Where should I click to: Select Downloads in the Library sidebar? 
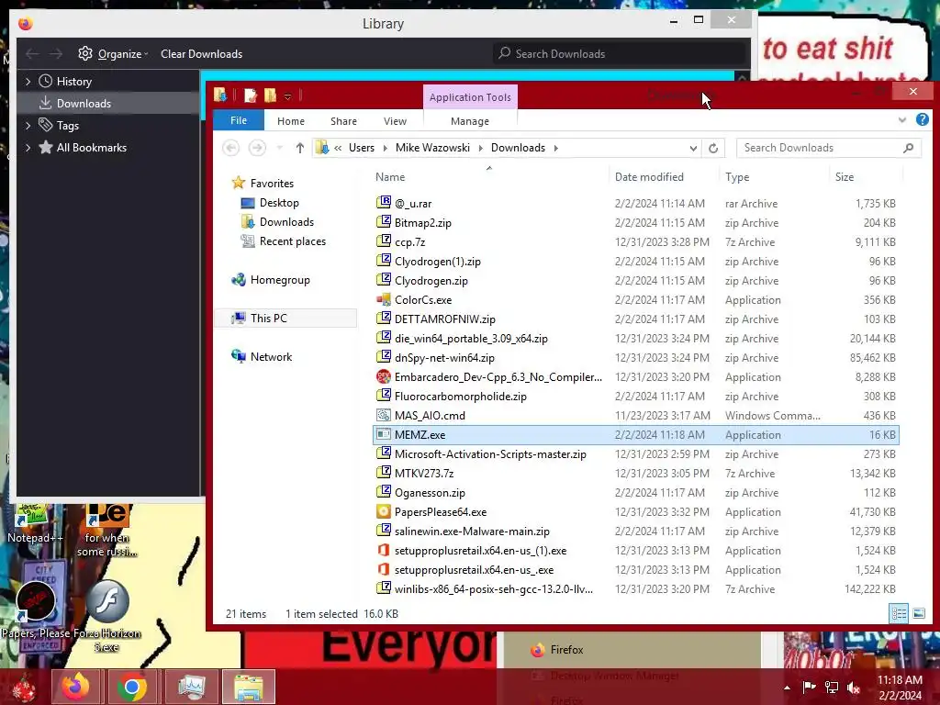click(108, 103)
